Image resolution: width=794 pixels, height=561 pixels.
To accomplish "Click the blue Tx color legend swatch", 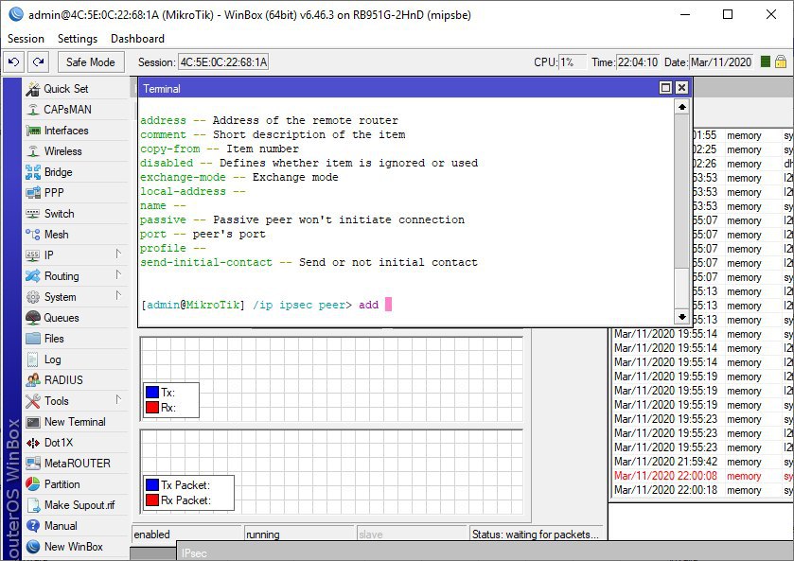I will pyautogui.click(x=152, y=393).
